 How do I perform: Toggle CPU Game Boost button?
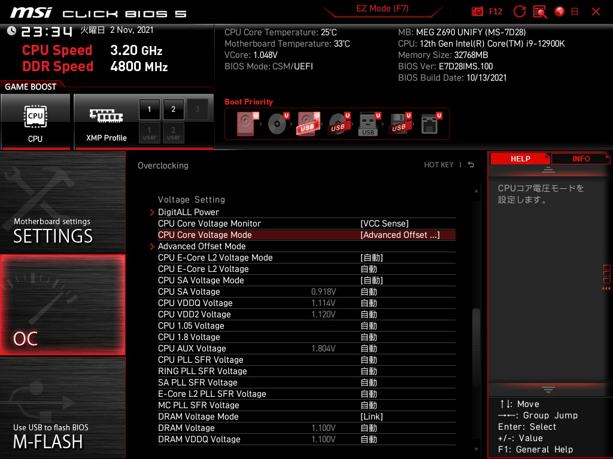[x=35, y=122]
